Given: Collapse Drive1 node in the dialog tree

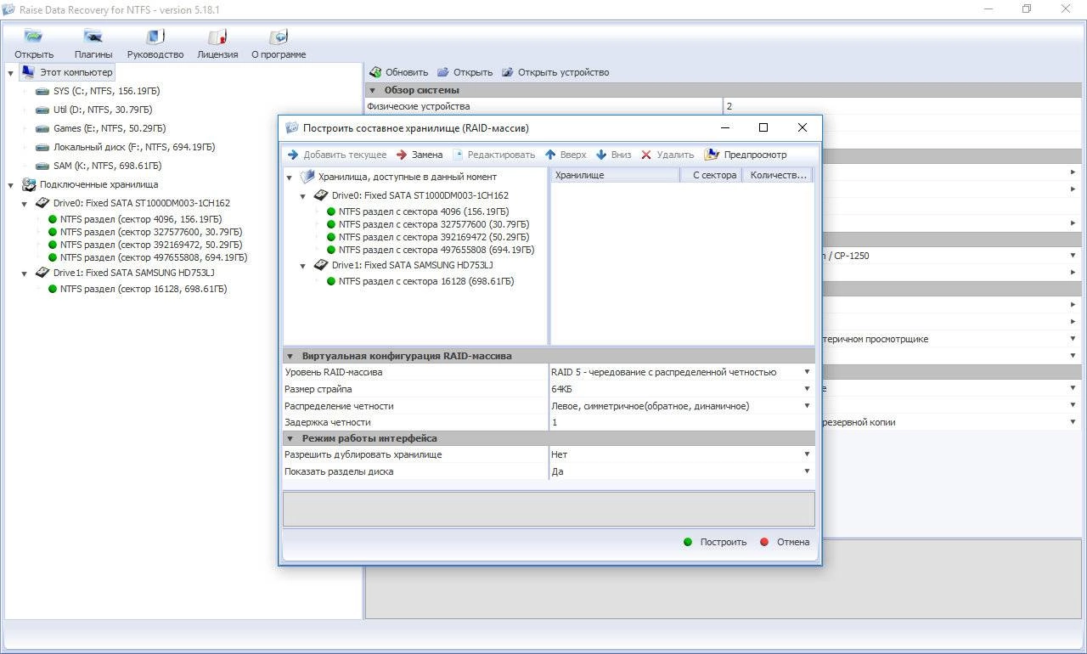Looking at the screenshot, I should [303, 266].
